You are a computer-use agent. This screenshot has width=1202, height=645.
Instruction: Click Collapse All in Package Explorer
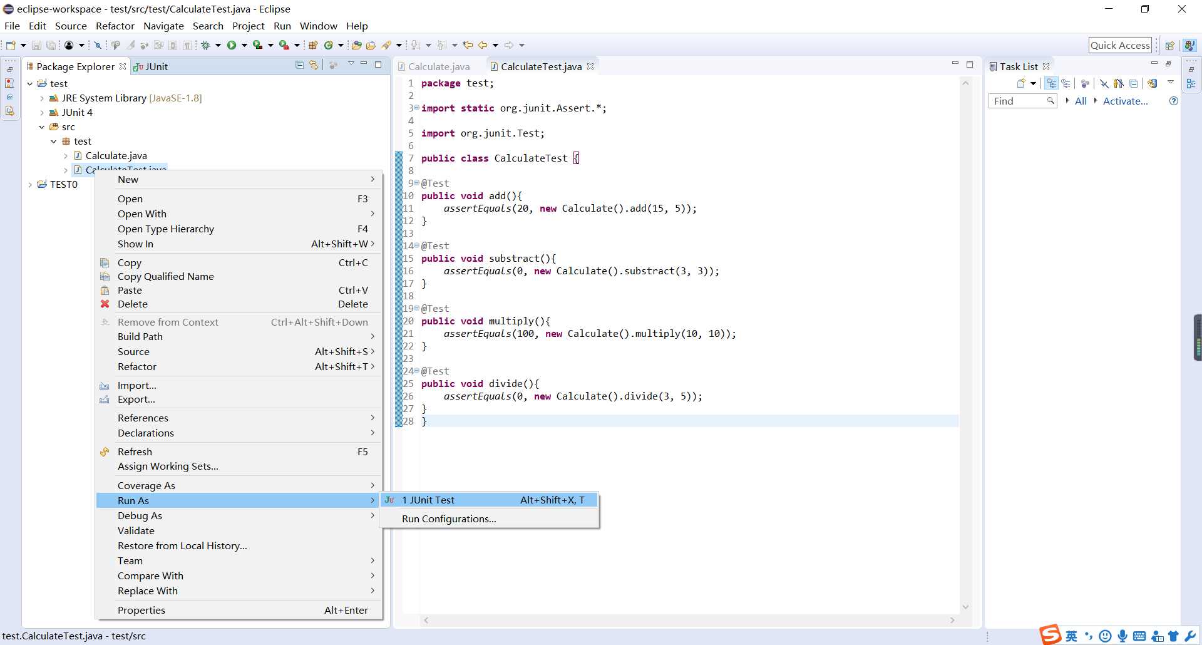(x=299, y=65)
